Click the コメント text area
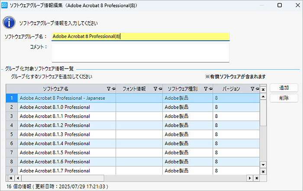Viewport: 303px width, 191px height. [141, 53]
